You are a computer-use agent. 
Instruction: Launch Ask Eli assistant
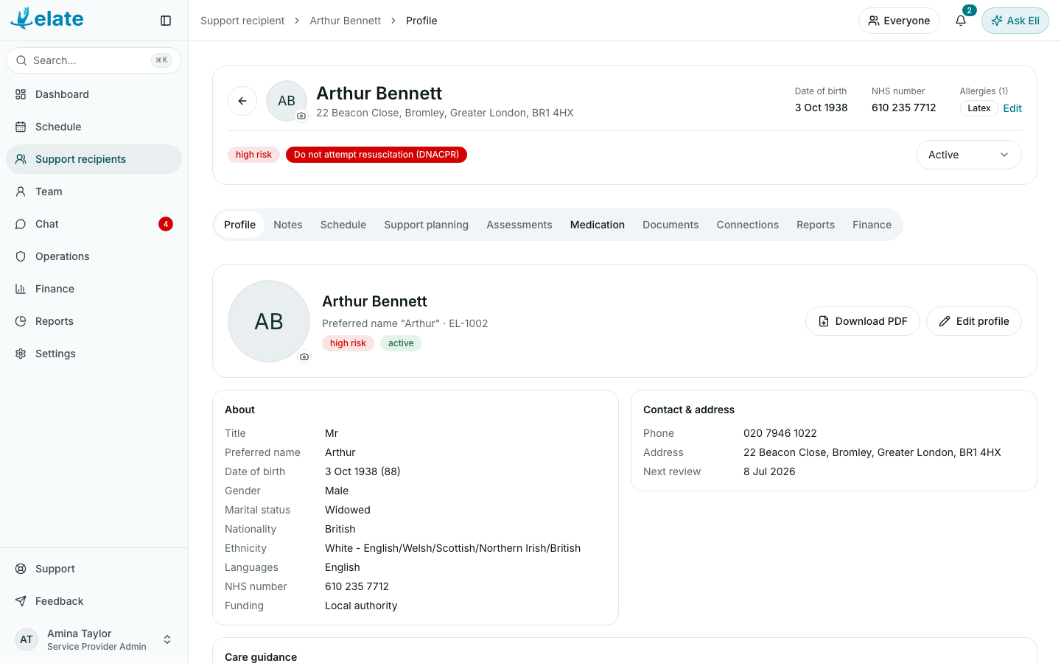point(1015,21)
